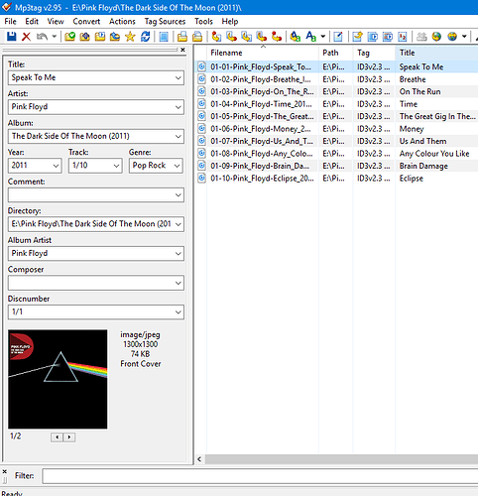Open the View menu
Viewport: 478px width, 496px height.
(x=56, y=22)
